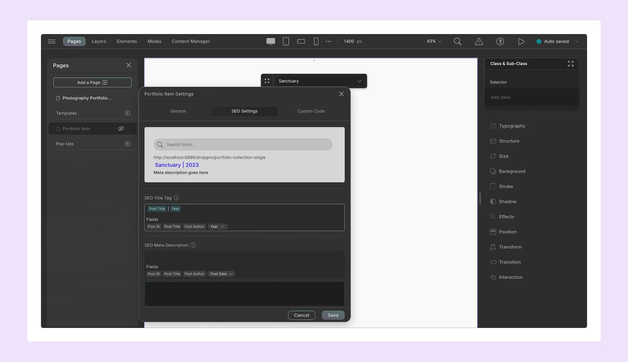Screen dimensions: 628x362
Task: Open the Structure style section
Action: coord(505,141)
